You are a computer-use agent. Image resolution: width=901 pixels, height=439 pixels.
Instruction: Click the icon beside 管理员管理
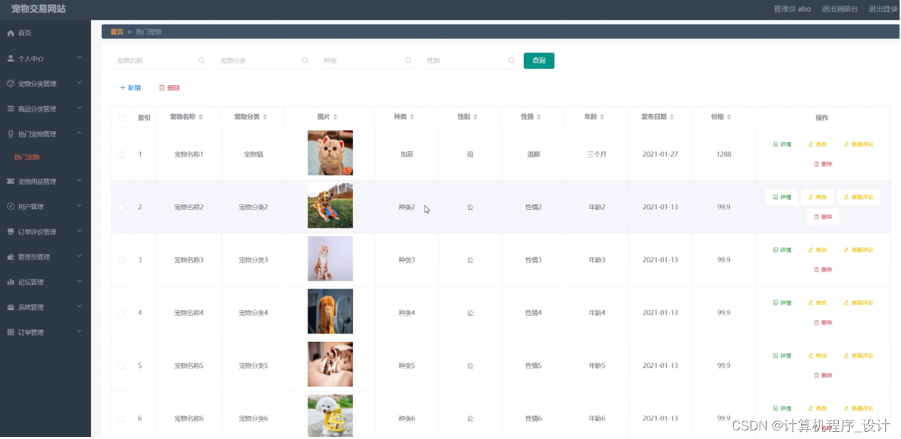coord(11,257)
